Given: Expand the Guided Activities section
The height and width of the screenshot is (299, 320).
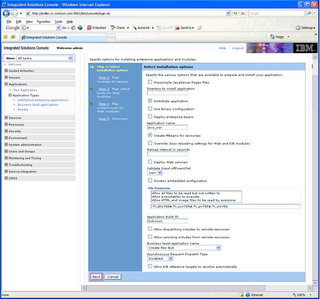Looking at the screenshot, I should [6, 71].
